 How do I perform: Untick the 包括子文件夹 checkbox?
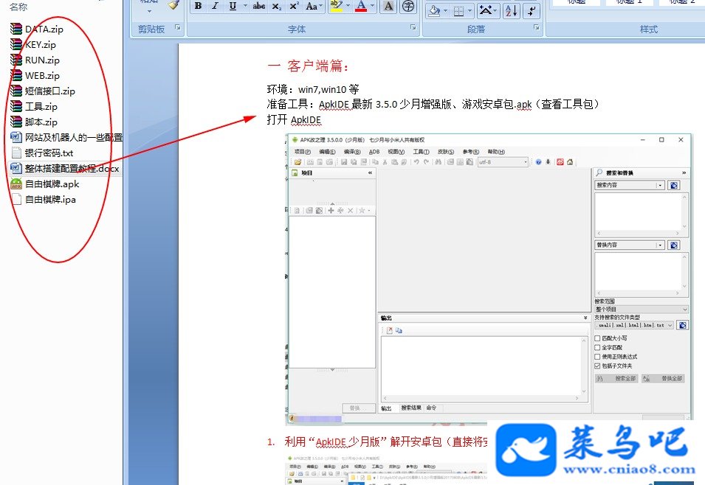click(597, 366)
